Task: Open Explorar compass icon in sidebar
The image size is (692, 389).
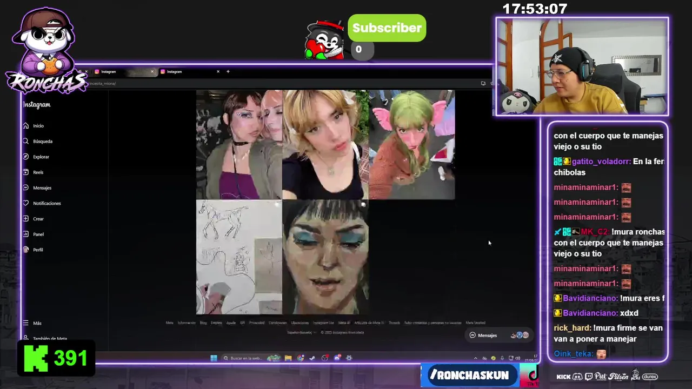Action: tap(25, 157)
